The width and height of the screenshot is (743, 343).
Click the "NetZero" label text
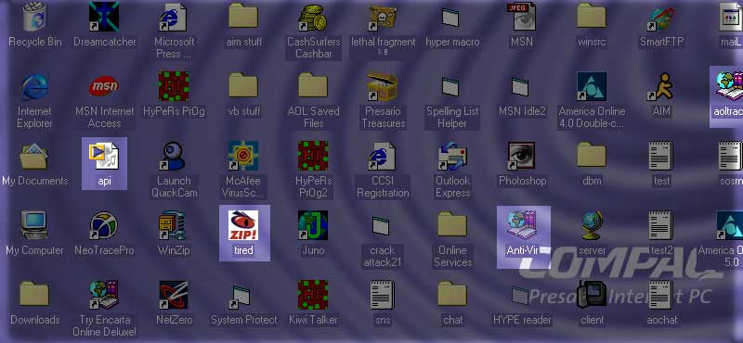(x=175, y=321)
